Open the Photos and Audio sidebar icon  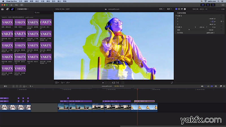pyautogui.click(x=7, y=9)
